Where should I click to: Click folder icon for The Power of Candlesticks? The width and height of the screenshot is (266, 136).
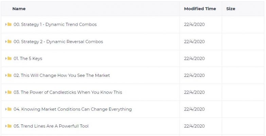pyautogui.click(x=10, y=92)
